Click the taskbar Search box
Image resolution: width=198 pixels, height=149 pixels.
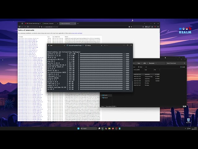coord(89,129)
